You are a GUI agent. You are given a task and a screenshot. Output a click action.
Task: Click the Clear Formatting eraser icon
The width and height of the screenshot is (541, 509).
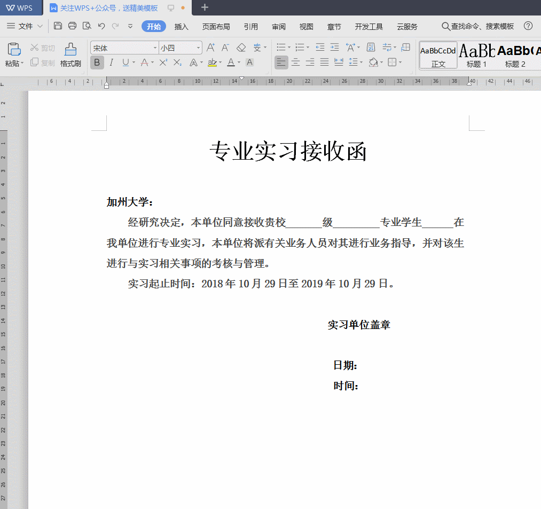241,47
